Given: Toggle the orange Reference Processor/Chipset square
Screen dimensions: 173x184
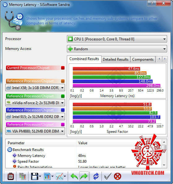Looking at the screenshot, I should [x=63, y=81].
